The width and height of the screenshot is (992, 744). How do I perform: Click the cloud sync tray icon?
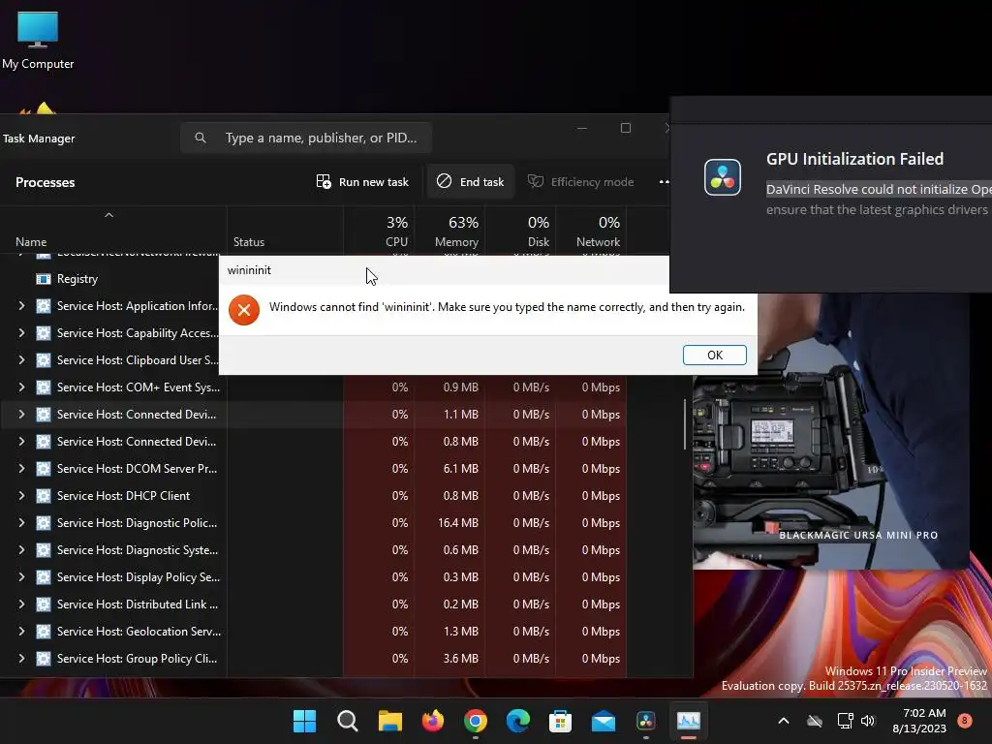point(815,721)
